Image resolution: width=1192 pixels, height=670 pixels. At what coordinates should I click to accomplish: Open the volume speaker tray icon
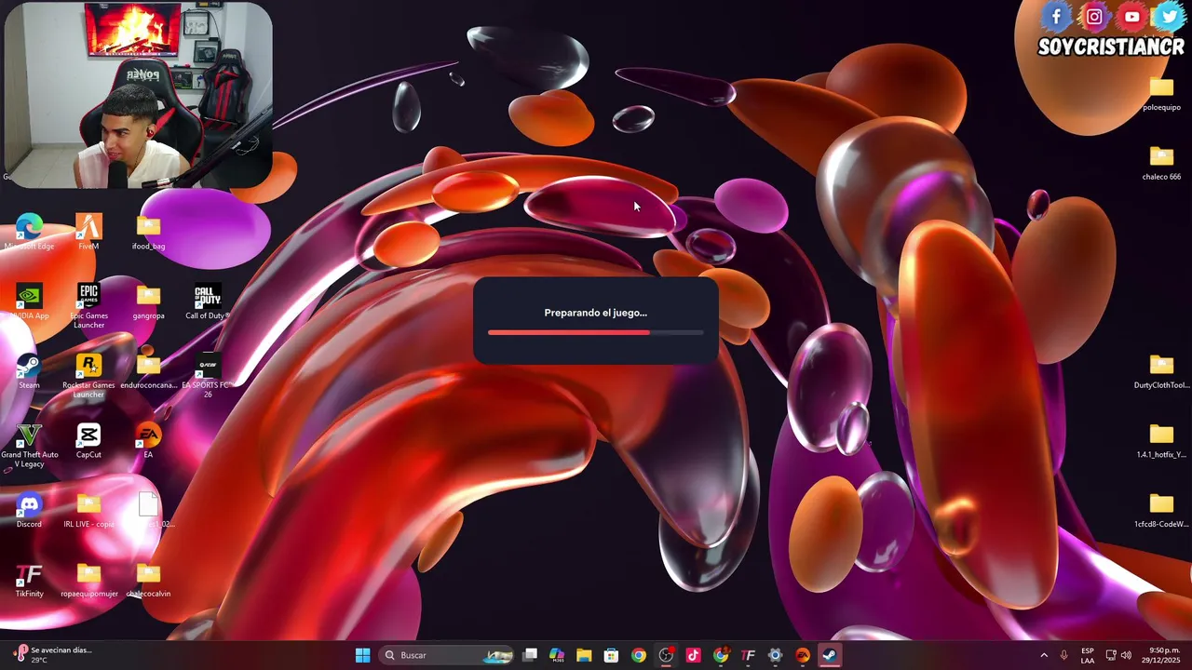[x=1126, y=655]
